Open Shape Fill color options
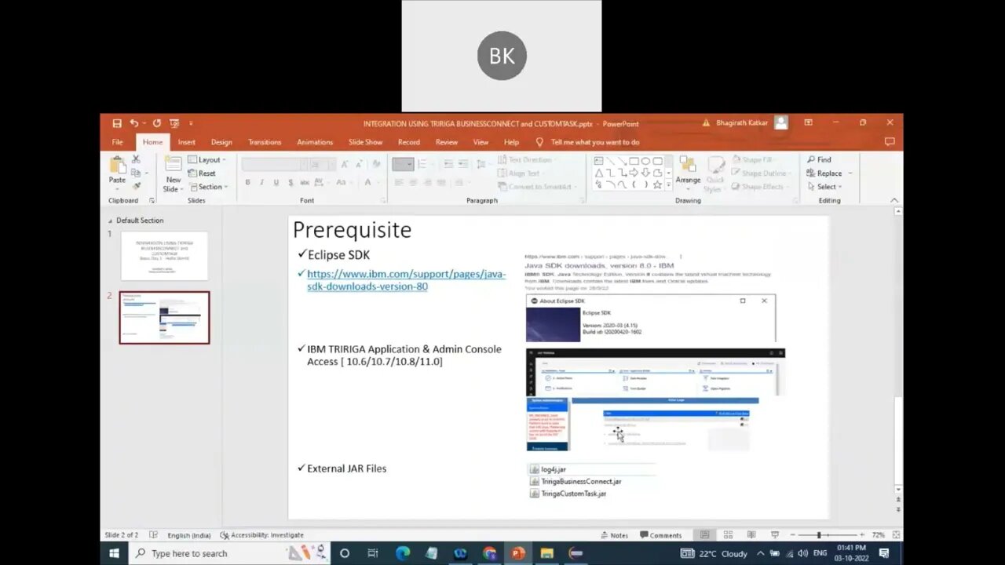Screen dimensions: 1005x565 (x=753, y=160)
